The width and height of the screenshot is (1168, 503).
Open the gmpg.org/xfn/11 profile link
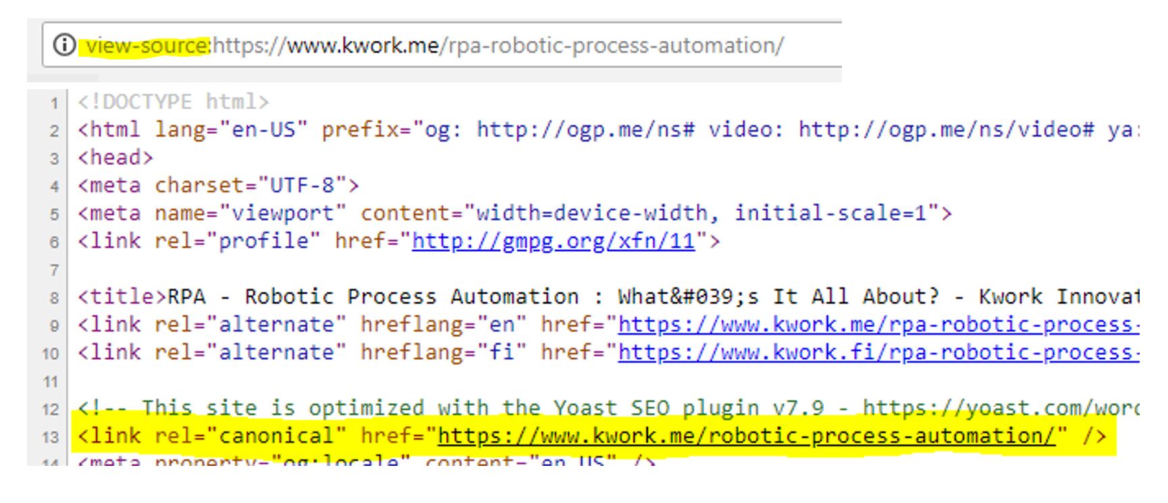554,241
